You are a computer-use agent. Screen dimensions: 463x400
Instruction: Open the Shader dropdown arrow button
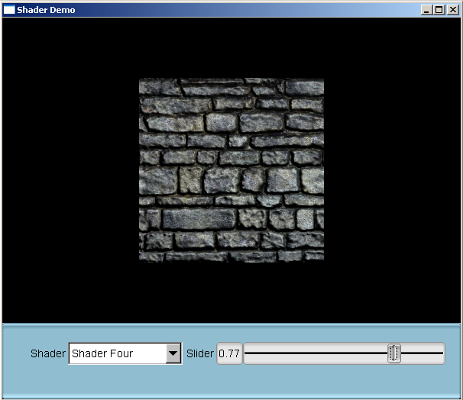coord(173,353)
